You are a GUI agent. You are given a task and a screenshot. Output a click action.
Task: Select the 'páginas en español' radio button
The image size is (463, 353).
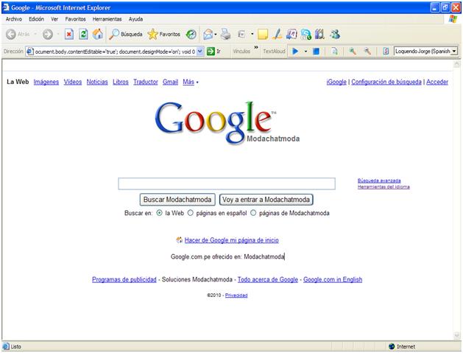[191, 213]
